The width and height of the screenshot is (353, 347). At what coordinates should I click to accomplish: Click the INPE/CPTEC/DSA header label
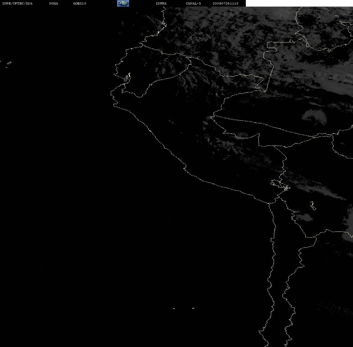coord(17,3)
